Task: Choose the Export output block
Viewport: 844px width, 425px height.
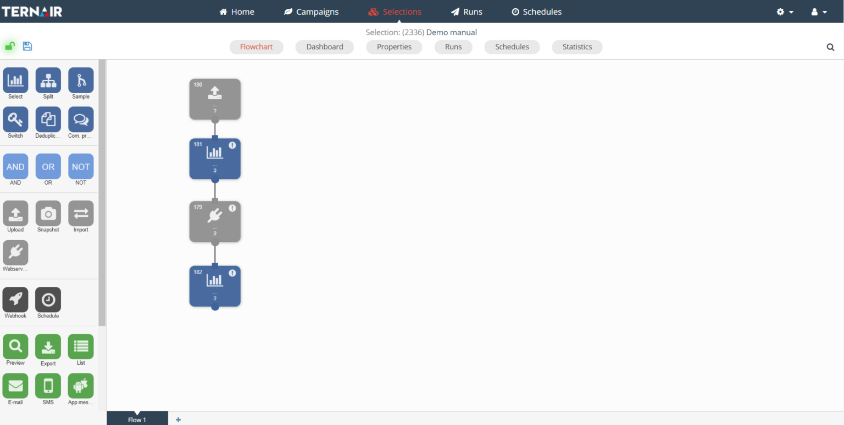Action: (48, 347)
